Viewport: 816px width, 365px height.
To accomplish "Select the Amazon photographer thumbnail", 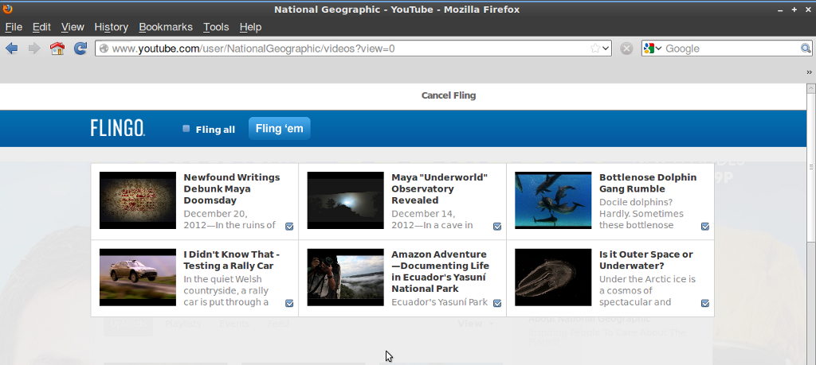I will click(x=346, y=278).
